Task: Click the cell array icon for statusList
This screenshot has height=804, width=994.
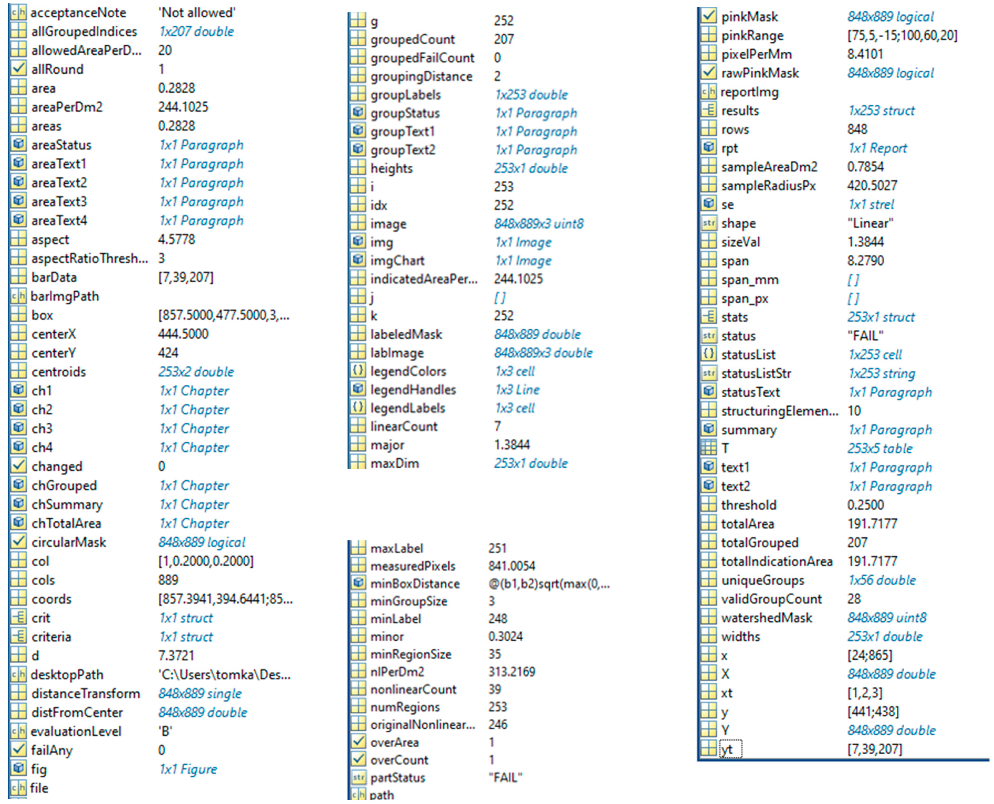Action: (x=708, y=354)
